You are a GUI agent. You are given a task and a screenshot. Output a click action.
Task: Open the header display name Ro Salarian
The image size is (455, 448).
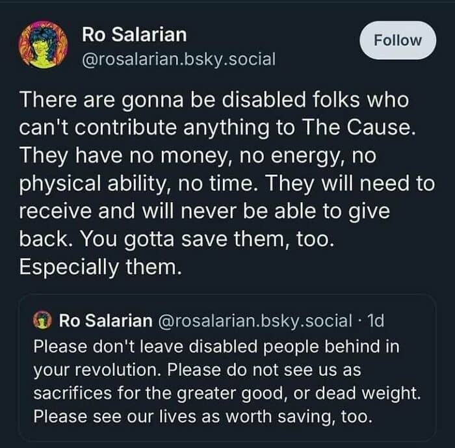[x=134, y=34]
